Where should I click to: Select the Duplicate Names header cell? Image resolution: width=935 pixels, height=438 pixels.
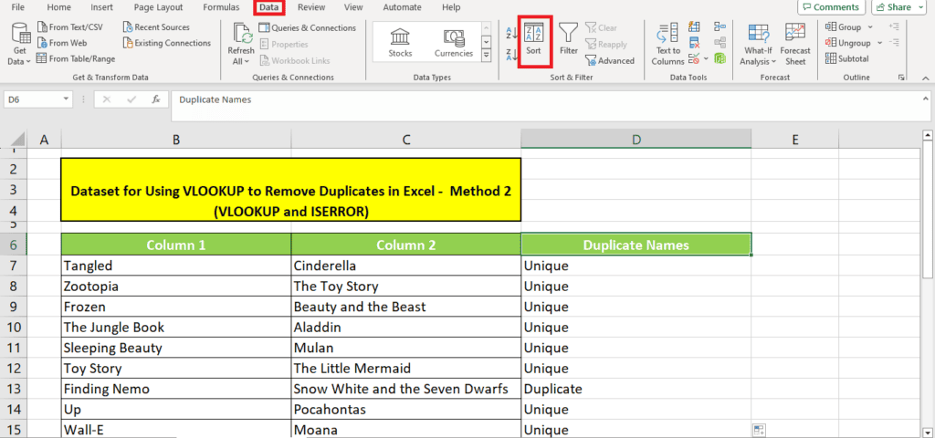click(x=636, y=245)
